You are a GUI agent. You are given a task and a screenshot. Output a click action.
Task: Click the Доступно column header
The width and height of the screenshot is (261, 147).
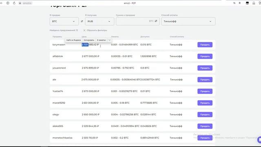[x=145, y=37]
